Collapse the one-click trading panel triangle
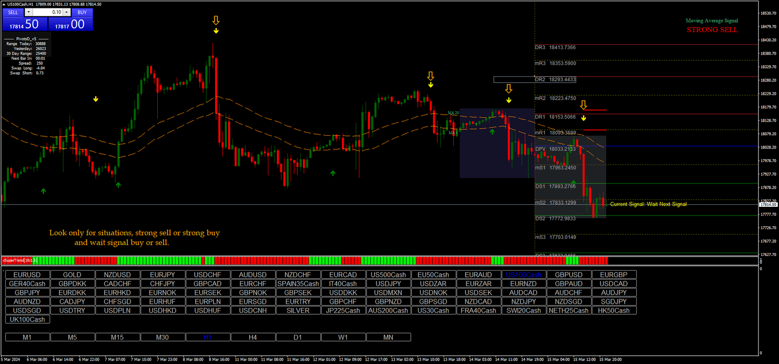 [4, 4]
